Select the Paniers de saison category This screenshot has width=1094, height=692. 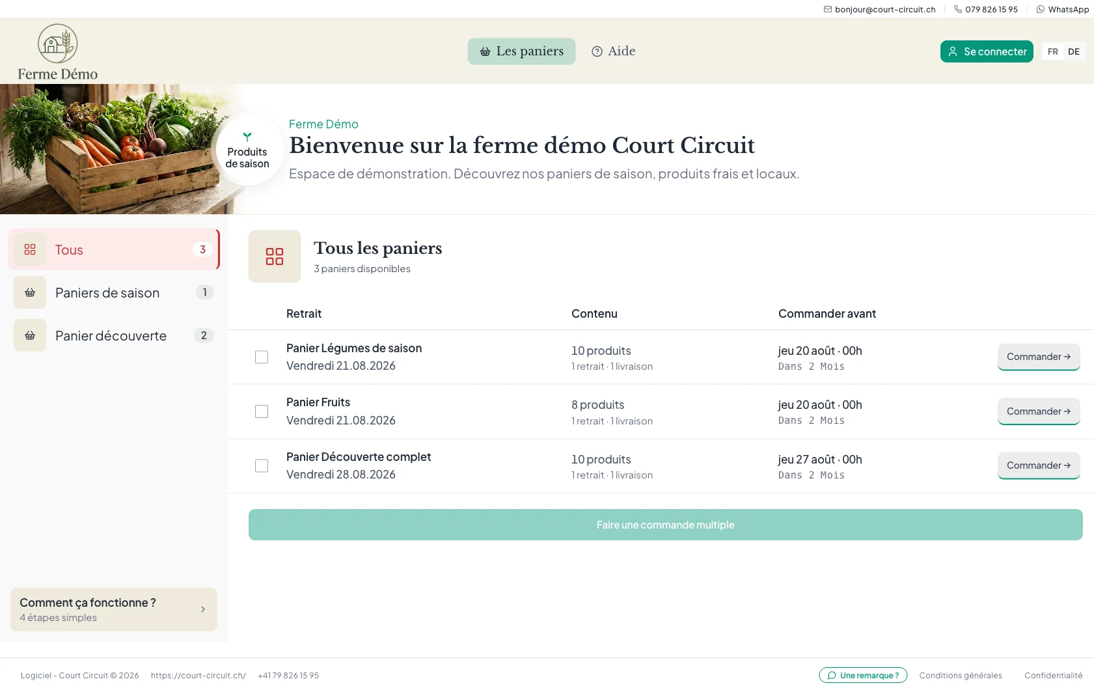pos(114,292)
